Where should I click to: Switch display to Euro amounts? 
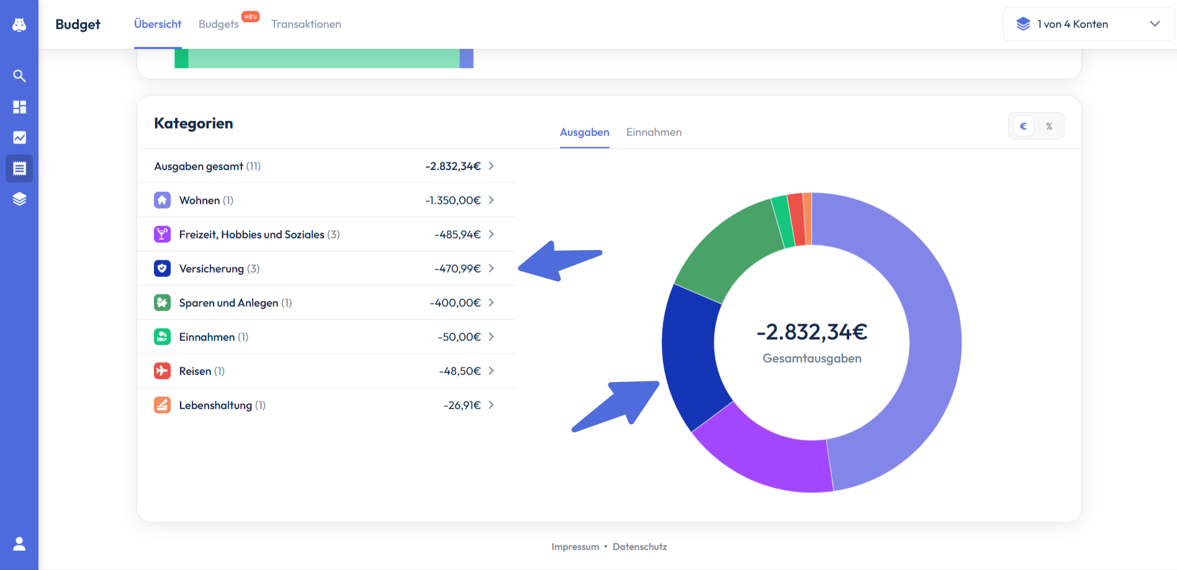click(x=1023, y=126)
